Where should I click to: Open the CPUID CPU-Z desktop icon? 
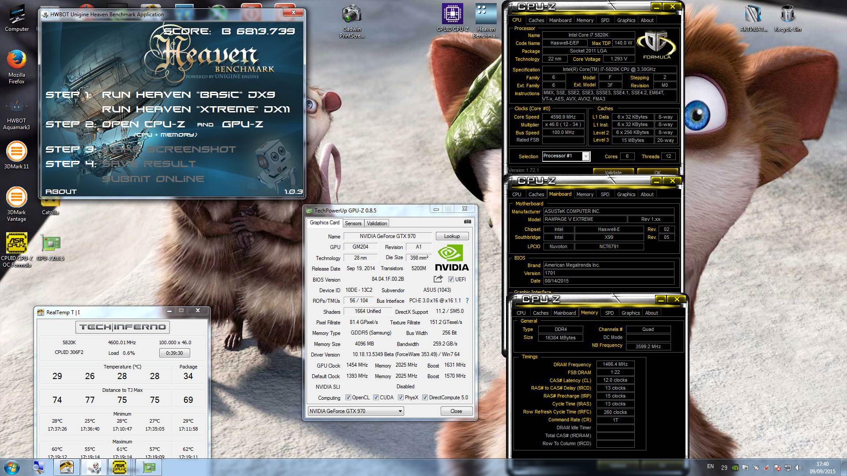[x=453, y=18]
